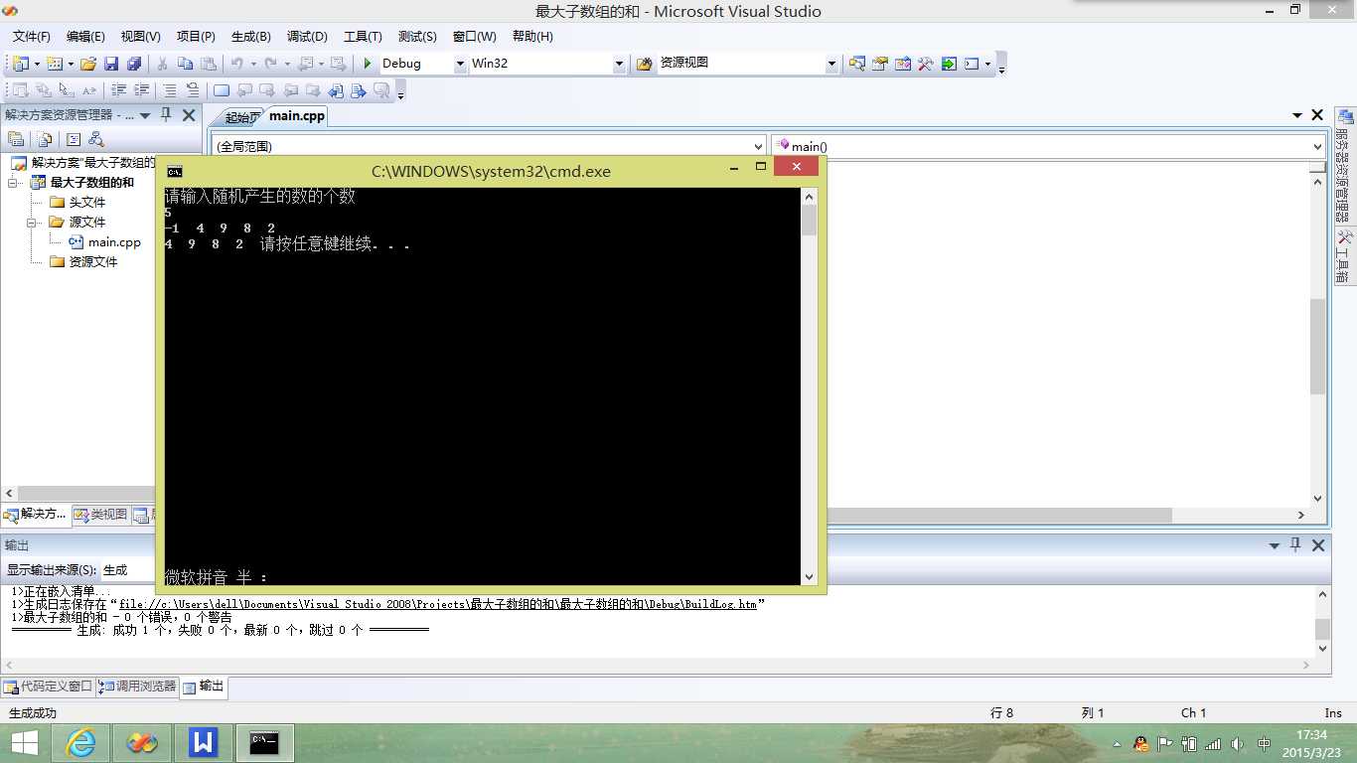Open the Start Page green arrow icon
Screen dimensions: 1357x763
coord(949,64)
